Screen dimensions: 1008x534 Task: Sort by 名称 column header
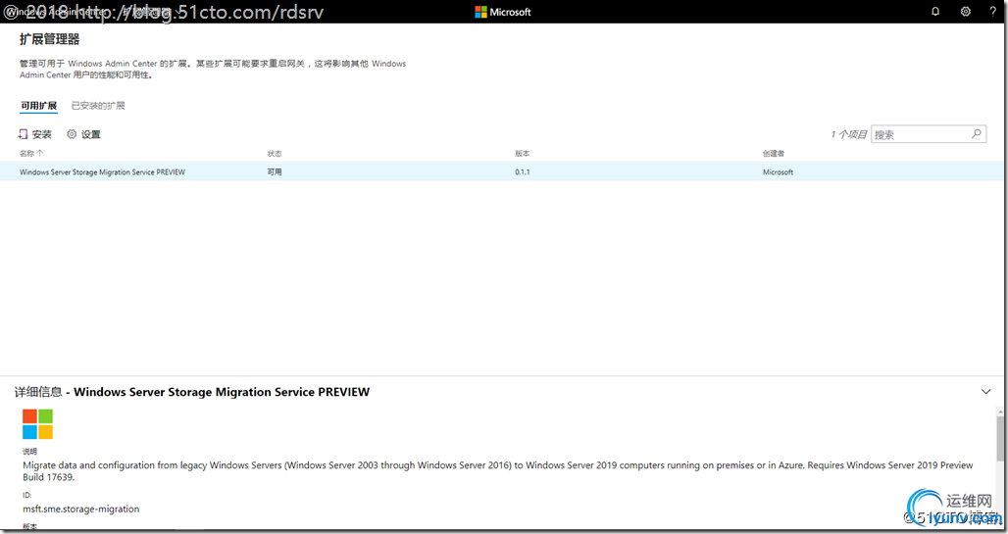31,154
